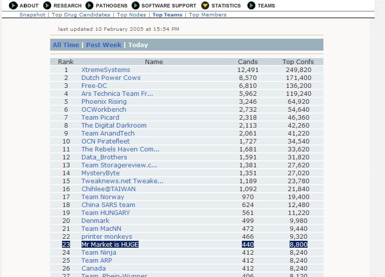This screenshot has width=385, height=277.
Task: Open the XtremeSystems team link
Action: click(x=106, y=70)
